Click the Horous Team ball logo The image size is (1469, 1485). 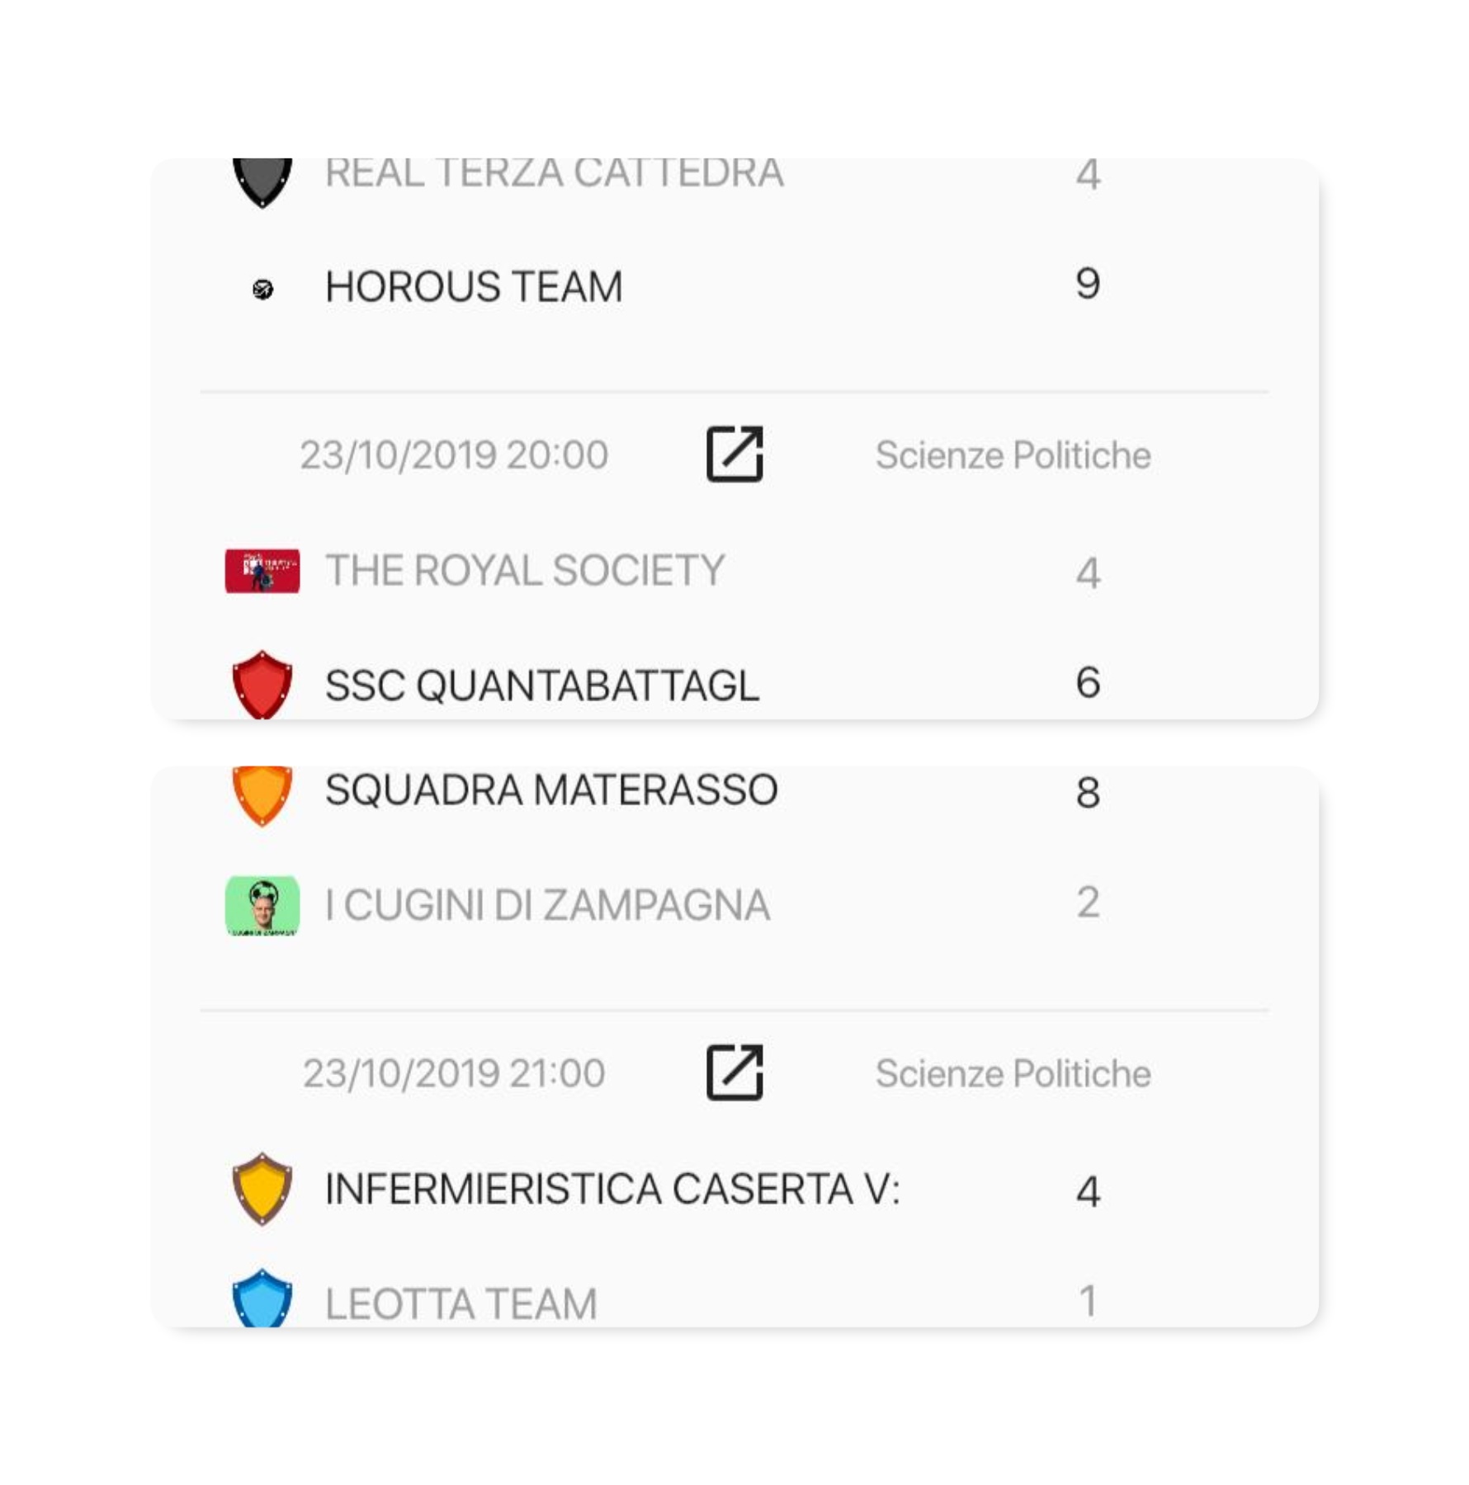click(262, 289)
